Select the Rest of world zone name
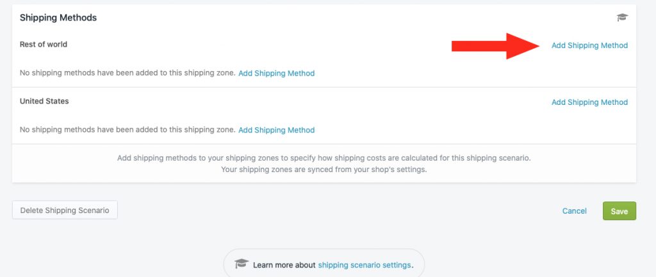This screenshot has height=277, width=656. click(44, 44)
